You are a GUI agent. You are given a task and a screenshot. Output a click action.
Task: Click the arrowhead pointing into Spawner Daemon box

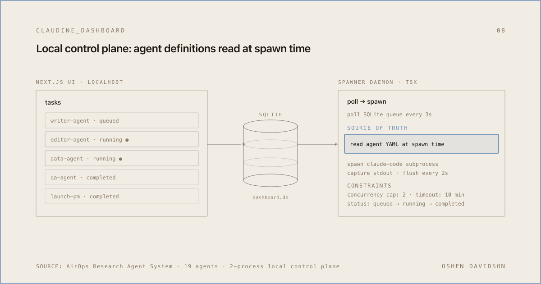[x=336, y=144]
